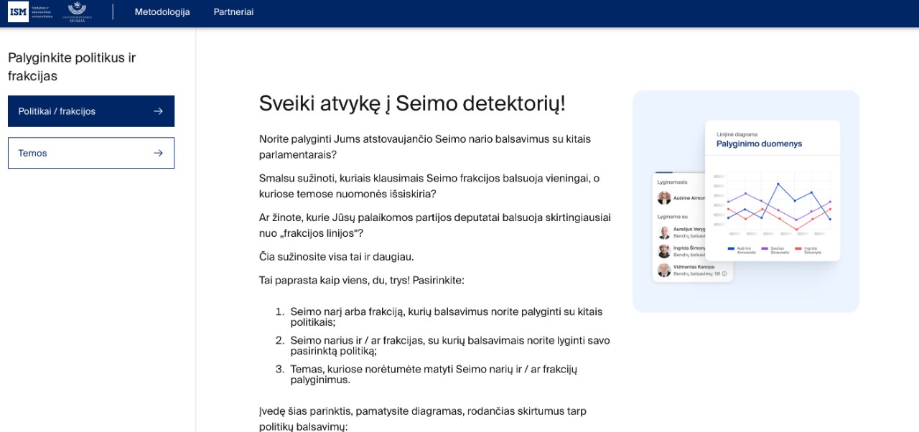Click list item three starting with Temas
This screenshot has height=432, width=919.
click(x=434, y=375)
